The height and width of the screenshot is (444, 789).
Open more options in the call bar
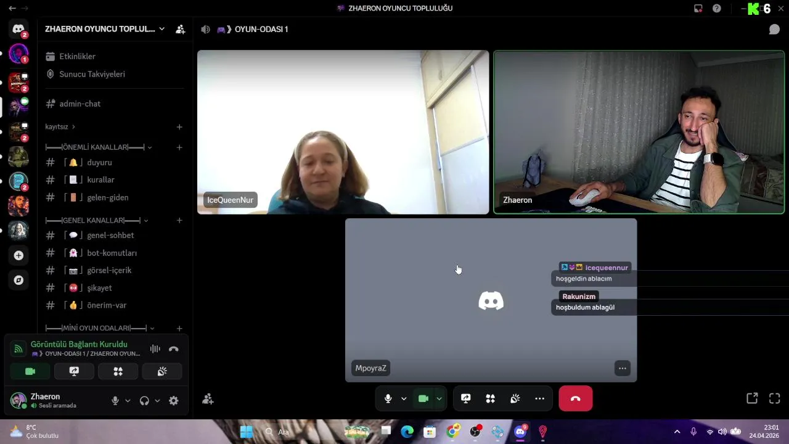coord(539,398)
